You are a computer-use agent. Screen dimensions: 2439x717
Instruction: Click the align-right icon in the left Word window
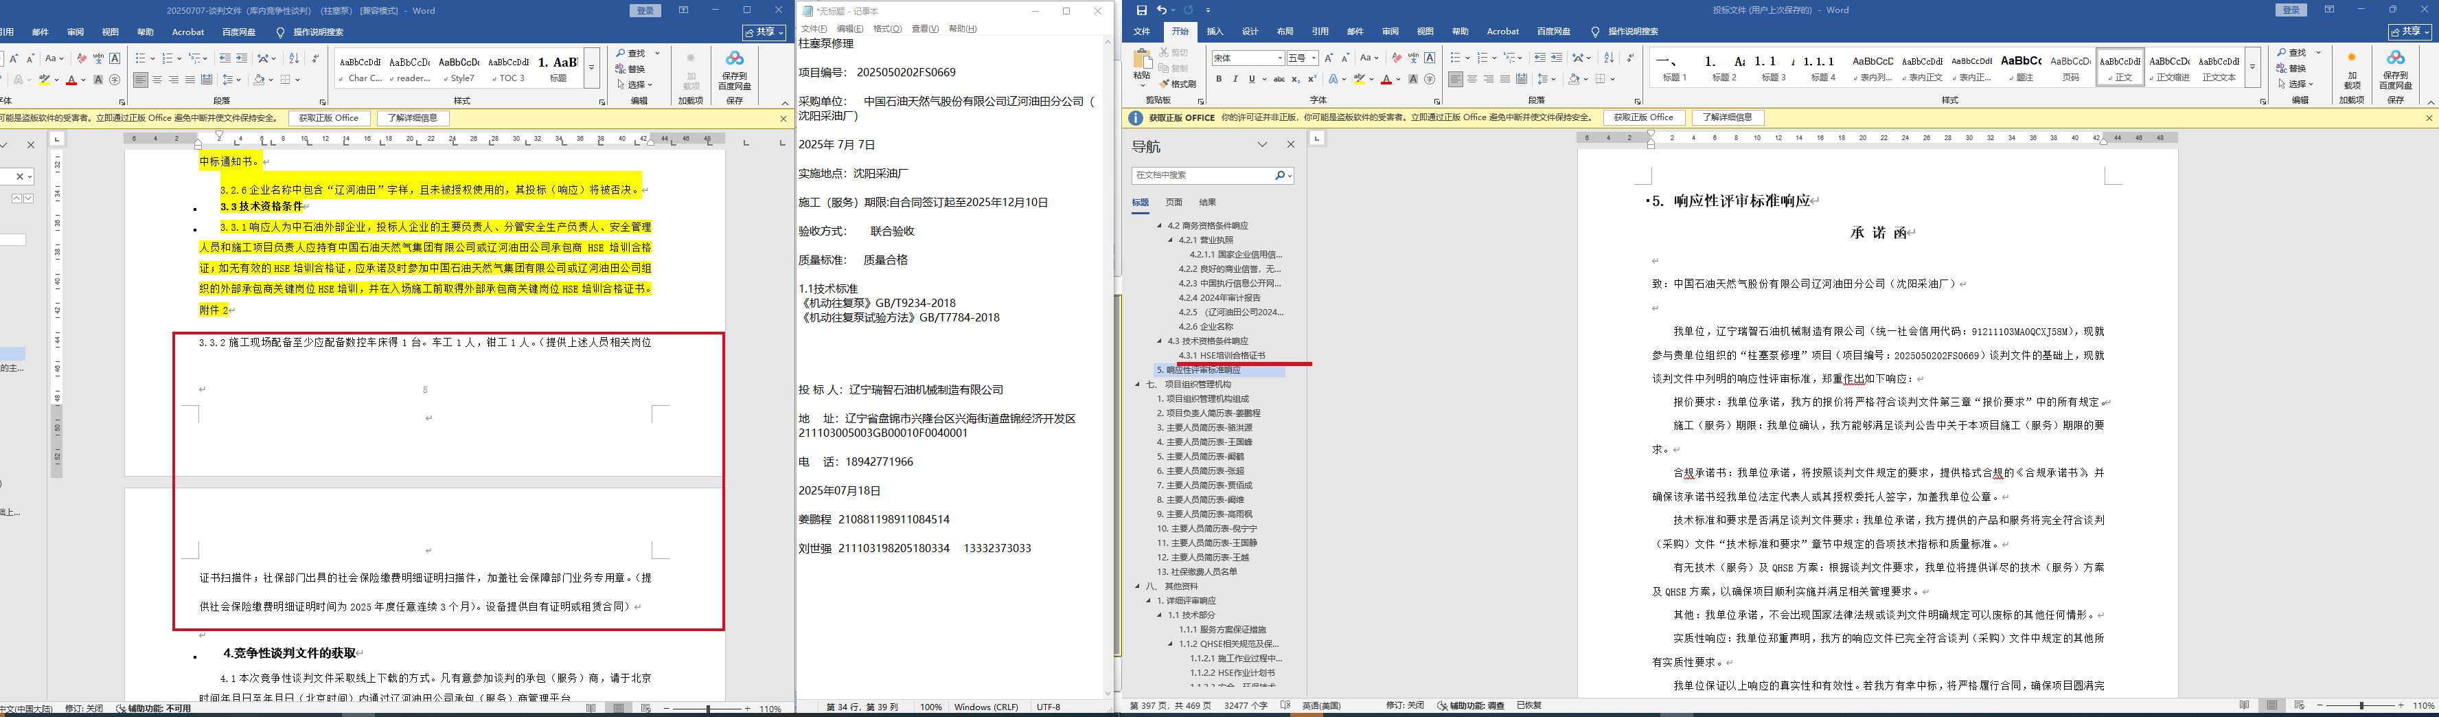174,80
